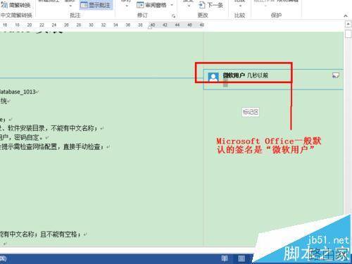The height and width of the screenshot is (264, 352).
Task: Click the line 有中文名称；且不能有空格
Action: pyautogui.click(x=44, y=234)
